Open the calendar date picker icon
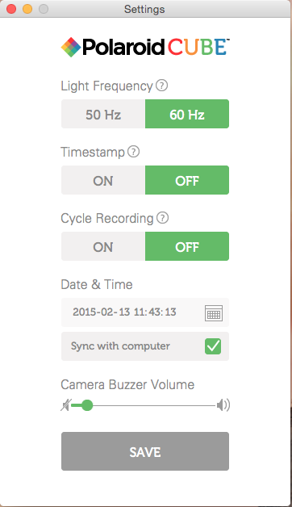 point(214,312)
